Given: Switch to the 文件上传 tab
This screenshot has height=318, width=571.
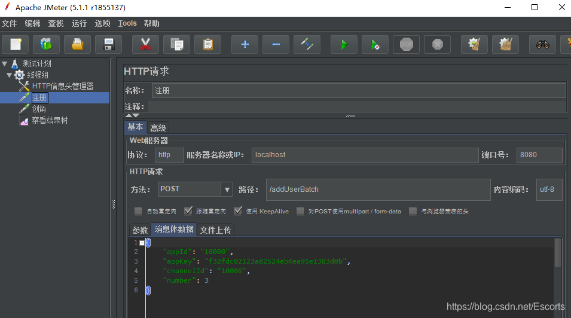Looking at the screenshot, I should tap(215, 230).
